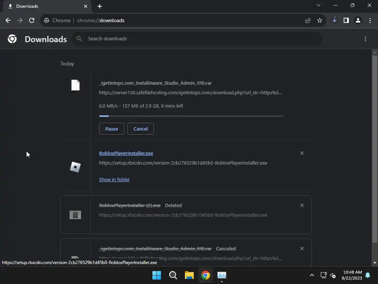Click the Today date heading
378x284 pixels.
67,64
